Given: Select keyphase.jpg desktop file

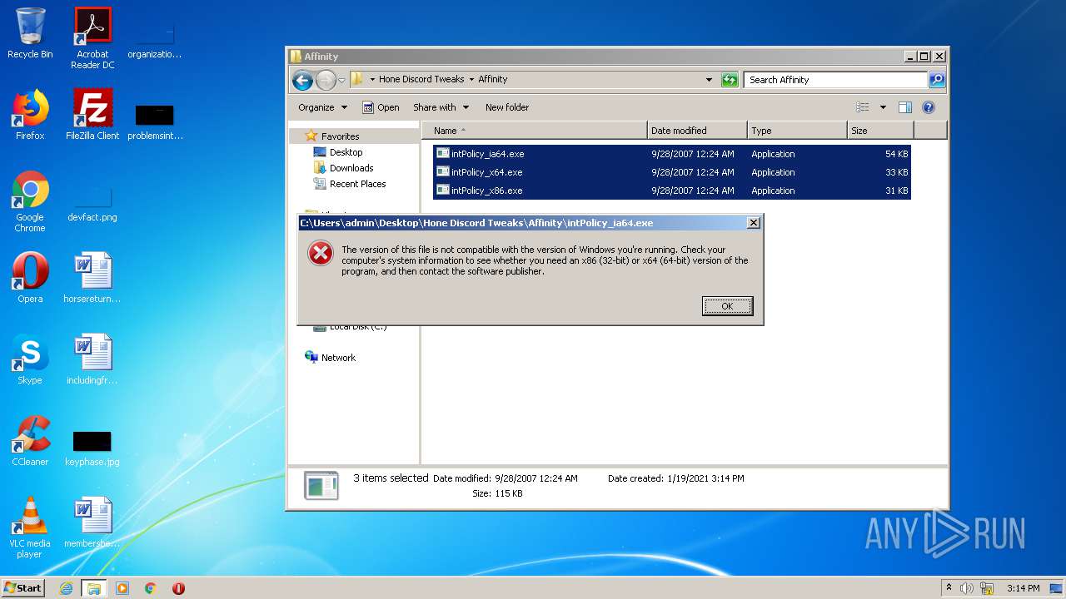Looking at the screenshot, I should click(92, 448).
